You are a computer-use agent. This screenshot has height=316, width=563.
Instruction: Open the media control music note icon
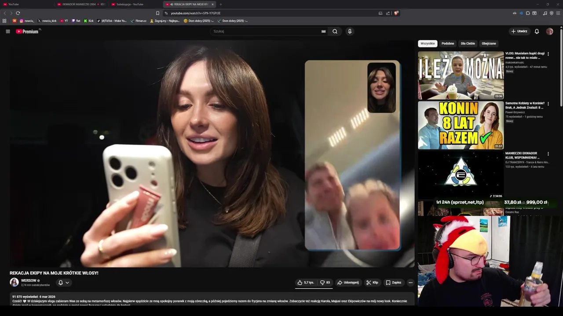(x=545, y=13)
